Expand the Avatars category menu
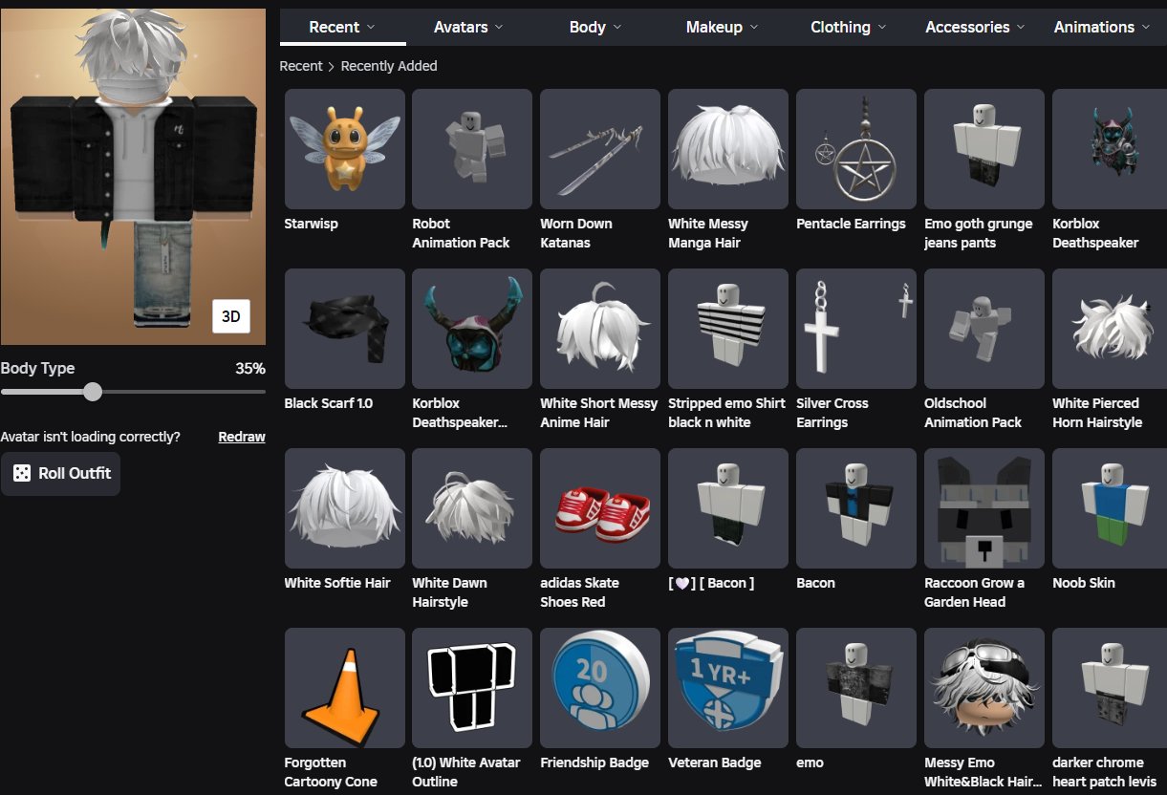 point(468,27)
